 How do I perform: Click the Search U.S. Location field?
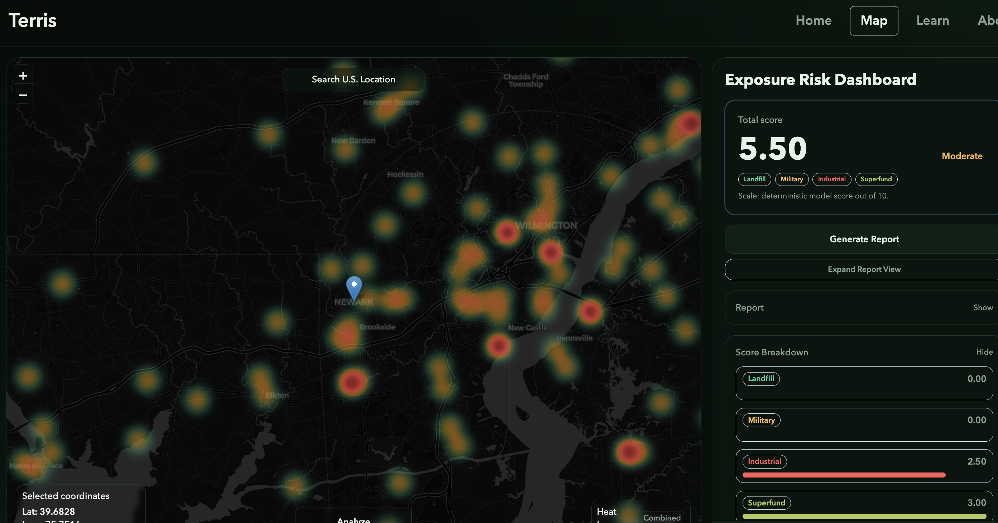pos(353,80)
